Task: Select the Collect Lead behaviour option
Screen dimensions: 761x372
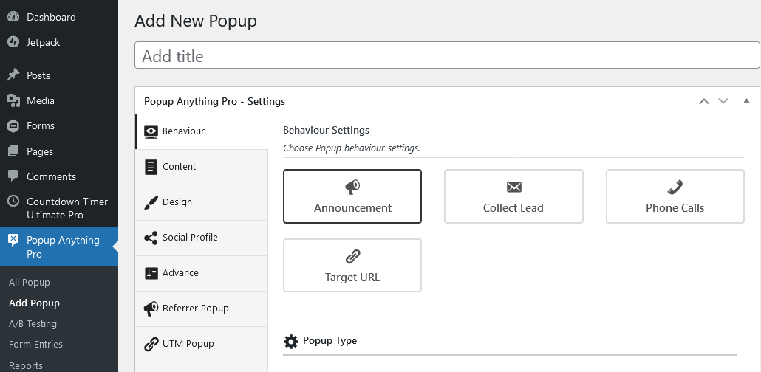Action: tap(513, 196)
